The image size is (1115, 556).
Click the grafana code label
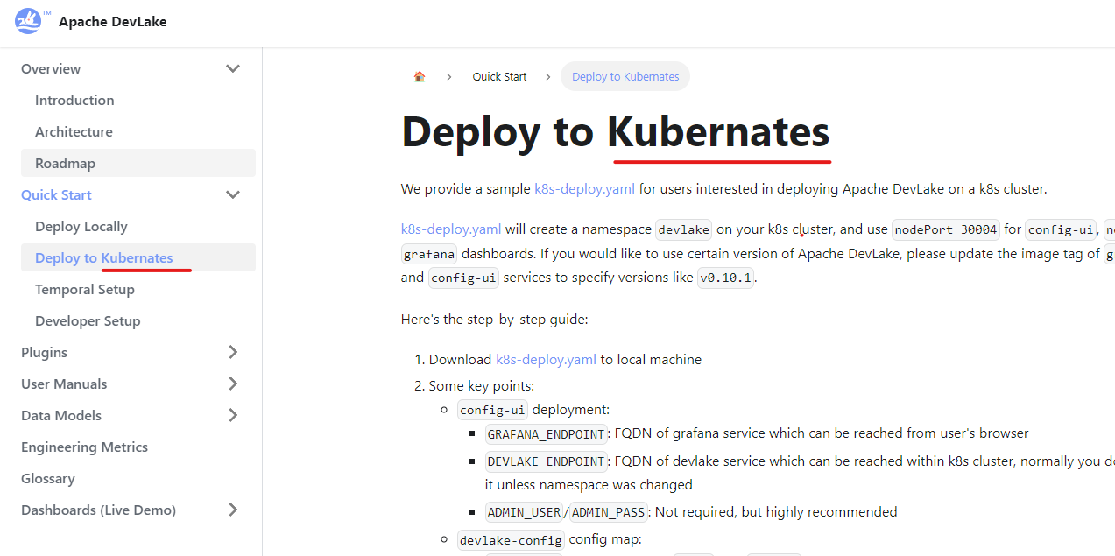pyautogui.click(x=429, y=254)
